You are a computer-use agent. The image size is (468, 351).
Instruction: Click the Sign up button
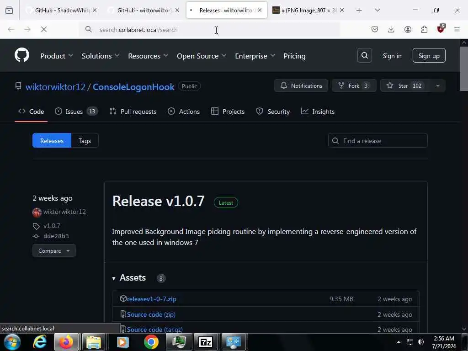pos(429,55)
